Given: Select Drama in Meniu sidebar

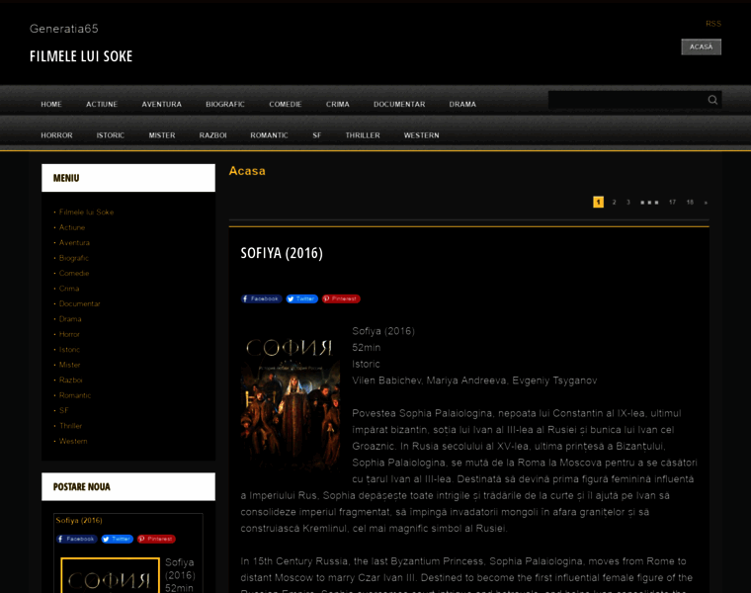Looking at the screenshot, I should (x=70, y=319).
